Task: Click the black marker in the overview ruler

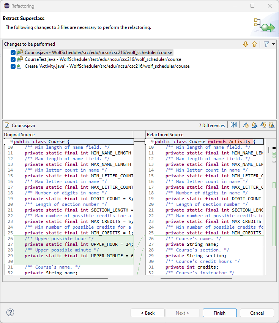Action: 274,148
